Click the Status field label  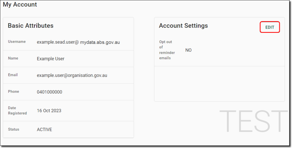[x=14, y=129]
